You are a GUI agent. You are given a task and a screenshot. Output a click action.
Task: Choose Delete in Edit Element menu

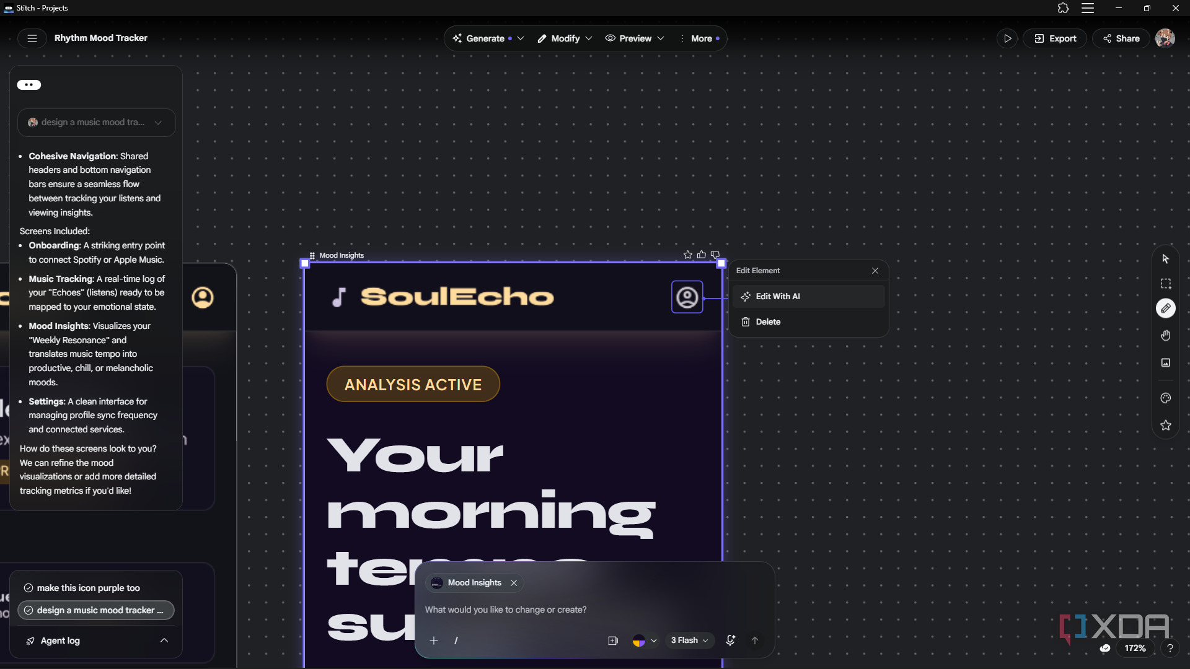tap(808, 322)
